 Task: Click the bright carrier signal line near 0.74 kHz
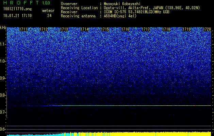coord(136,106)
